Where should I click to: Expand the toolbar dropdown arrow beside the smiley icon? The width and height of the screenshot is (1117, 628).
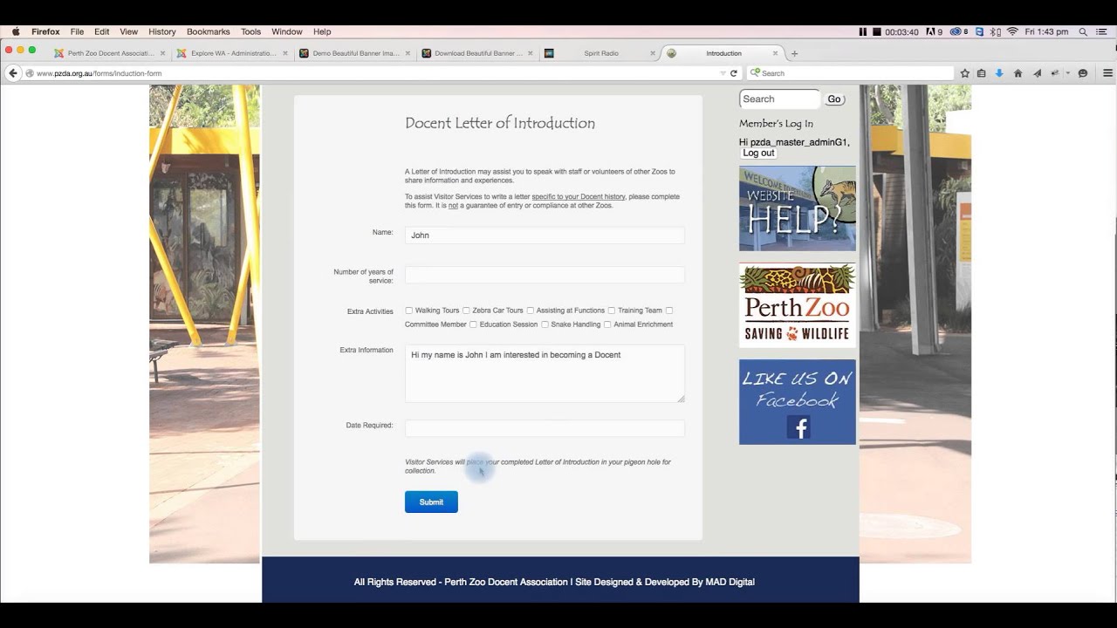pyautogui.click(x=1067, y=73)
